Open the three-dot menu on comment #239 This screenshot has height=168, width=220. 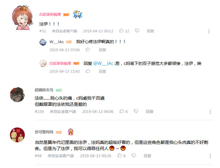coord(210,112)
